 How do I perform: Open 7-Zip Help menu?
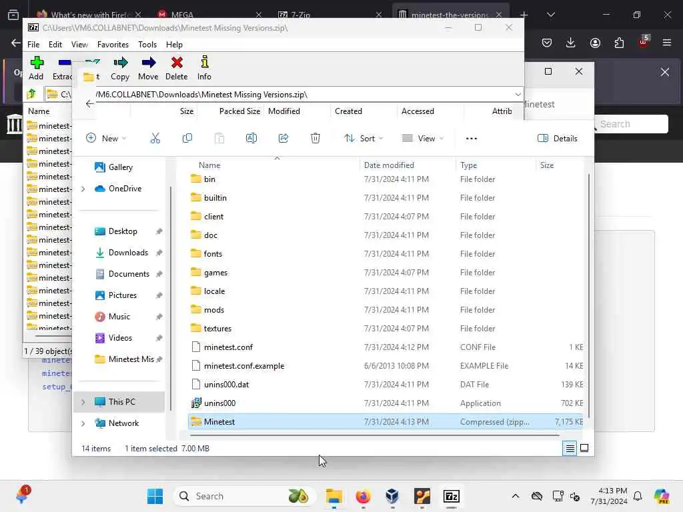click(x=174, y=45)
